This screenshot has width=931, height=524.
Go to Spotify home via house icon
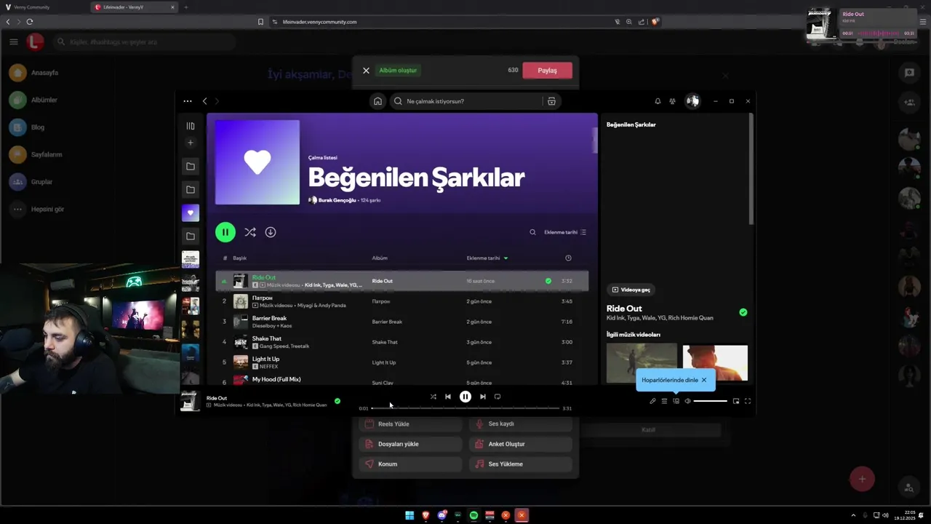click(x=377, y=101)
